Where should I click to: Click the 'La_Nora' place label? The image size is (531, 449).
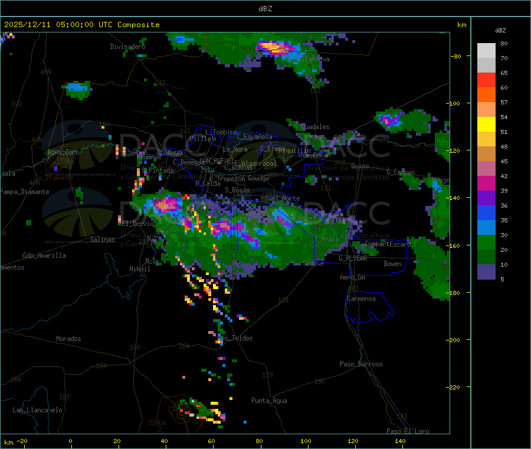[x=235, y=149]
